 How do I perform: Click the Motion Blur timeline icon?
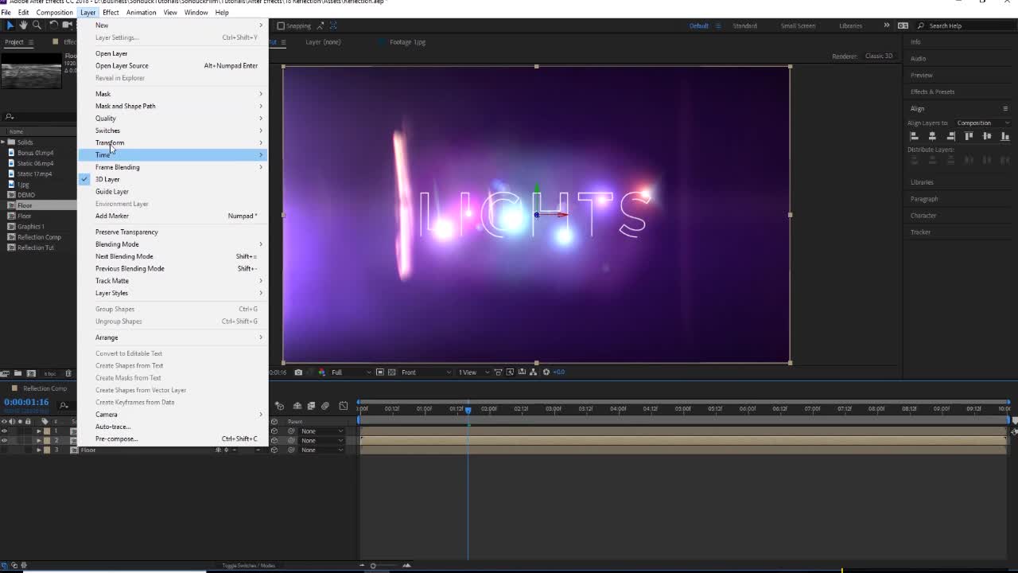click(x=325, y=406)
